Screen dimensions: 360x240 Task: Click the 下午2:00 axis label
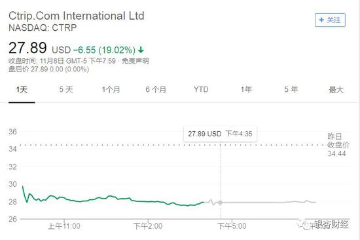coord(148,226)
